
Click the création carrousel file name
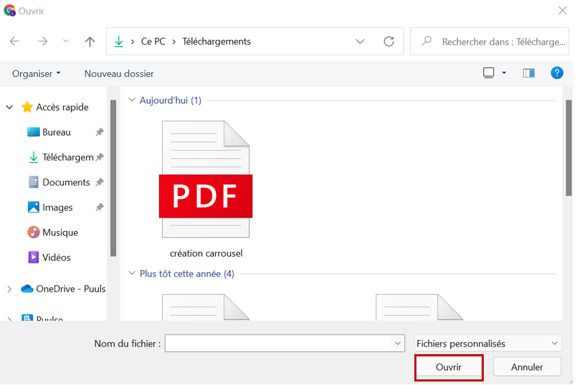click(x=206, y=253)
